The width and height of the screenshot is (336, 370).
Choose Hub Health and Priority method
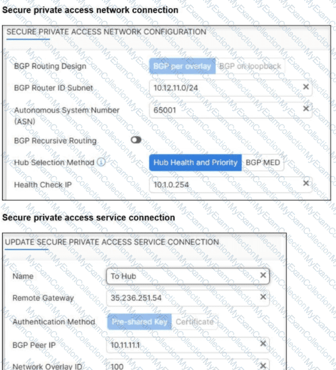[x=195, y=162]
